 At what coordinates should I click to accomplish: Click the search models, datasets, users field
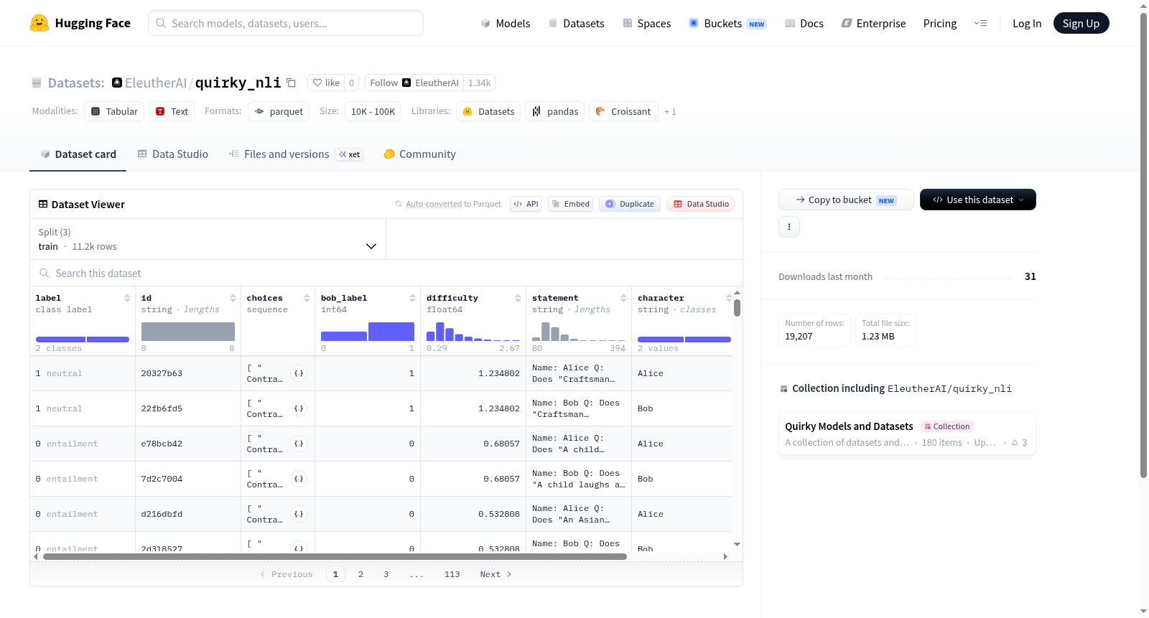pos(286,23)
